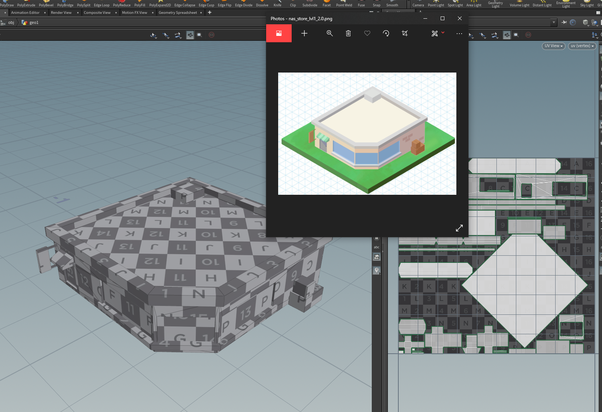This screenshot has width=602, height=412.
Task: Open the crop tool in Photos
Action: point(405,33)
